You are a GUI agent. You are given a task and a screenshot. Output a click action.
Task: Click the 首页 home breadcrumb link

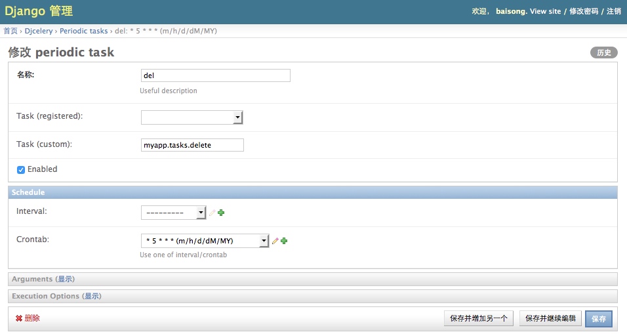[x=10, y=31]
